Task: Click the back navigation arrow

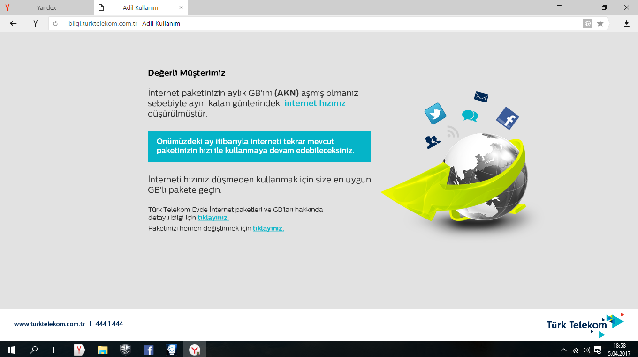Action: point(13,23)
